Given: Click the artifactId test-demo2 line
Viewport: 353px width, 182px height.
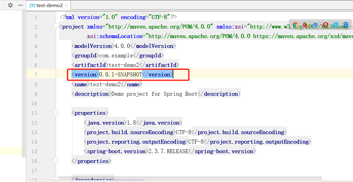Looking at the screenshot, I should pyautogui.click(x=125, y=65).
